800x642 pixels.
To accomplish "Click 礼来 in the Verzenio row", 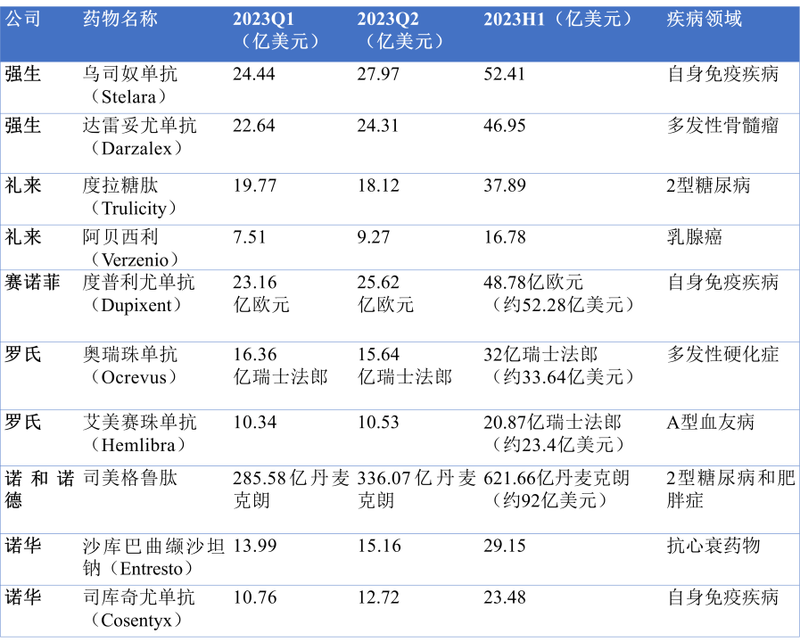I will pos(23,237).
